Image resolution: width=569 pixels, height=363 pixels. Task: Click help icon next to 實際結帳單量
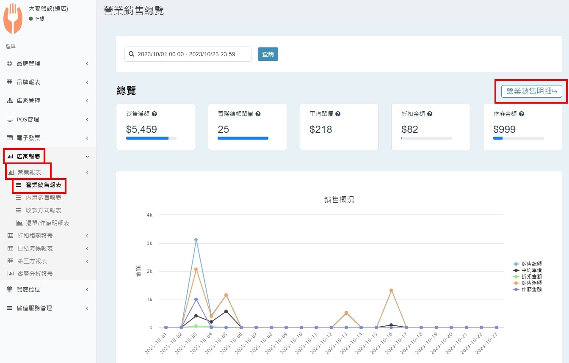[x=258, y=114]
